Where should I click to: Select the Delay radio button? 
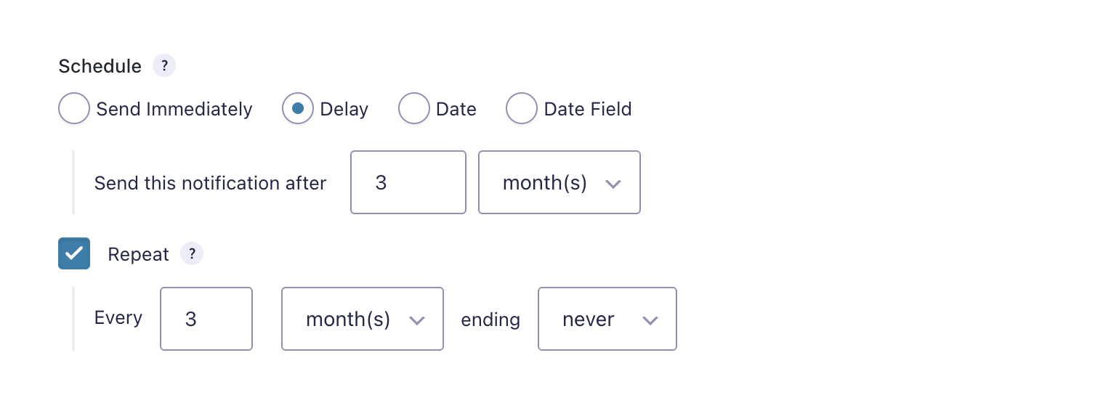298,109
